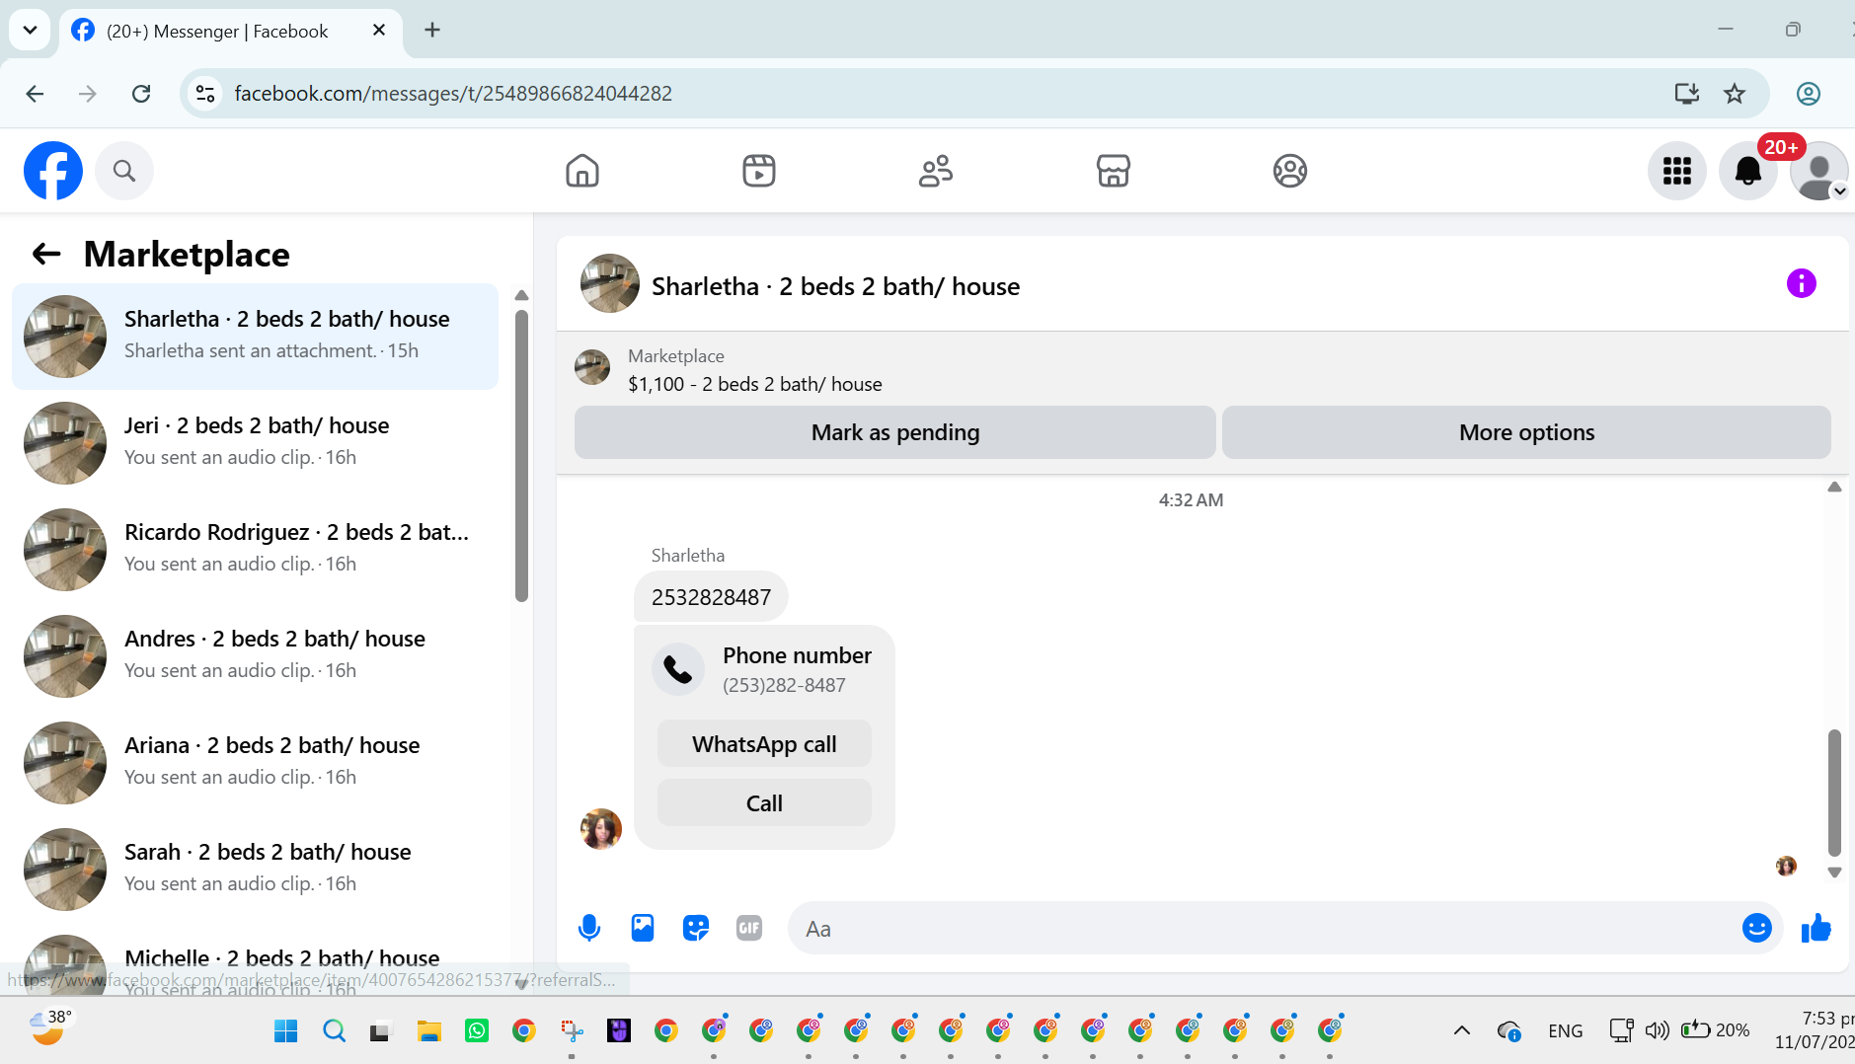Click the 4:32 AM timestamp
Screen dimensions: 1855x1064
1191,500
